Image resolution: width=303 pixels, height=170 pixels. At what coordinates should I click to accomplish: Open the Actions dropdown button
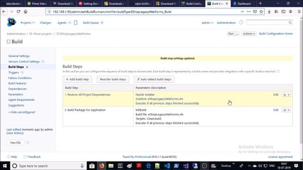pyautogui.click(x=249, y=34)
